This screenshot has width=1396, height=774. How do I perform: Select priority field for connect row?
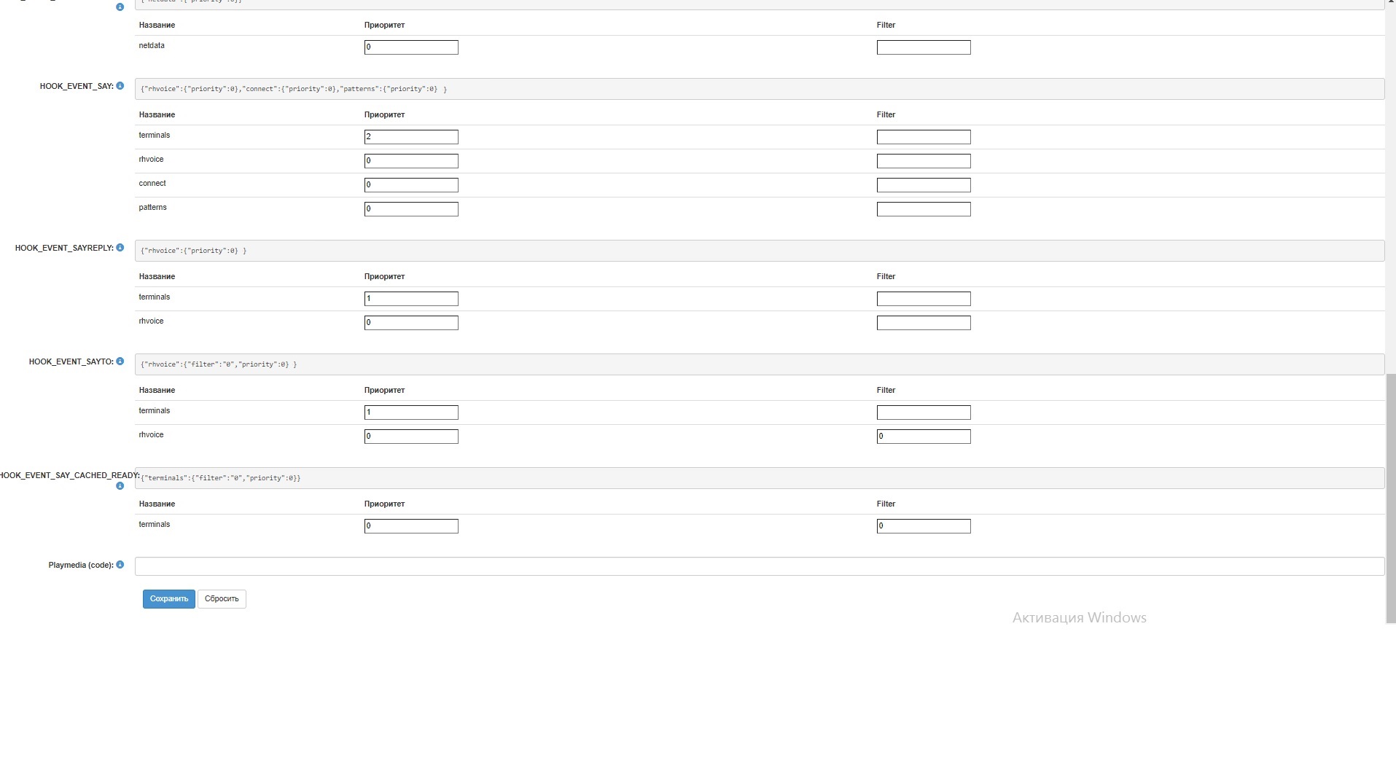tap(411, 185)
